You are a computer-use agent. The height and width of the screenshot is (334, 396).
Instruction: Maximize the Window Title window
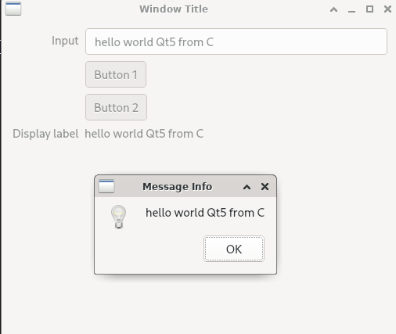point(369,9)
